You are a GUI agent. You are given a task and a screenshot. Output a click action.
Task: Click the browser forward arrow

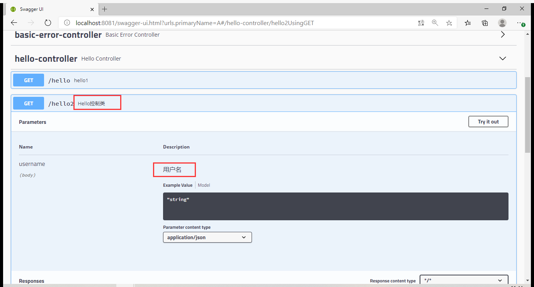click(31, 23)
